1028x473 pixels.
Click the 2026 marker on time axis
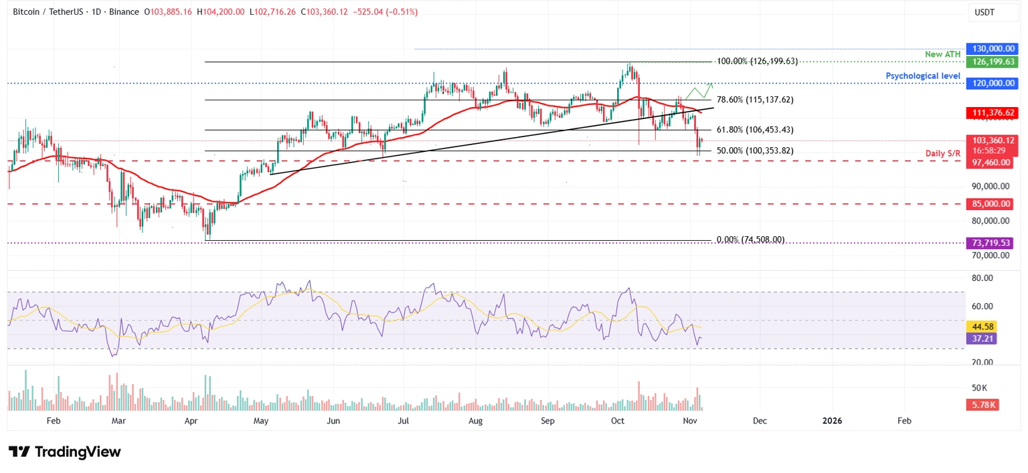(x=832, y=421)
